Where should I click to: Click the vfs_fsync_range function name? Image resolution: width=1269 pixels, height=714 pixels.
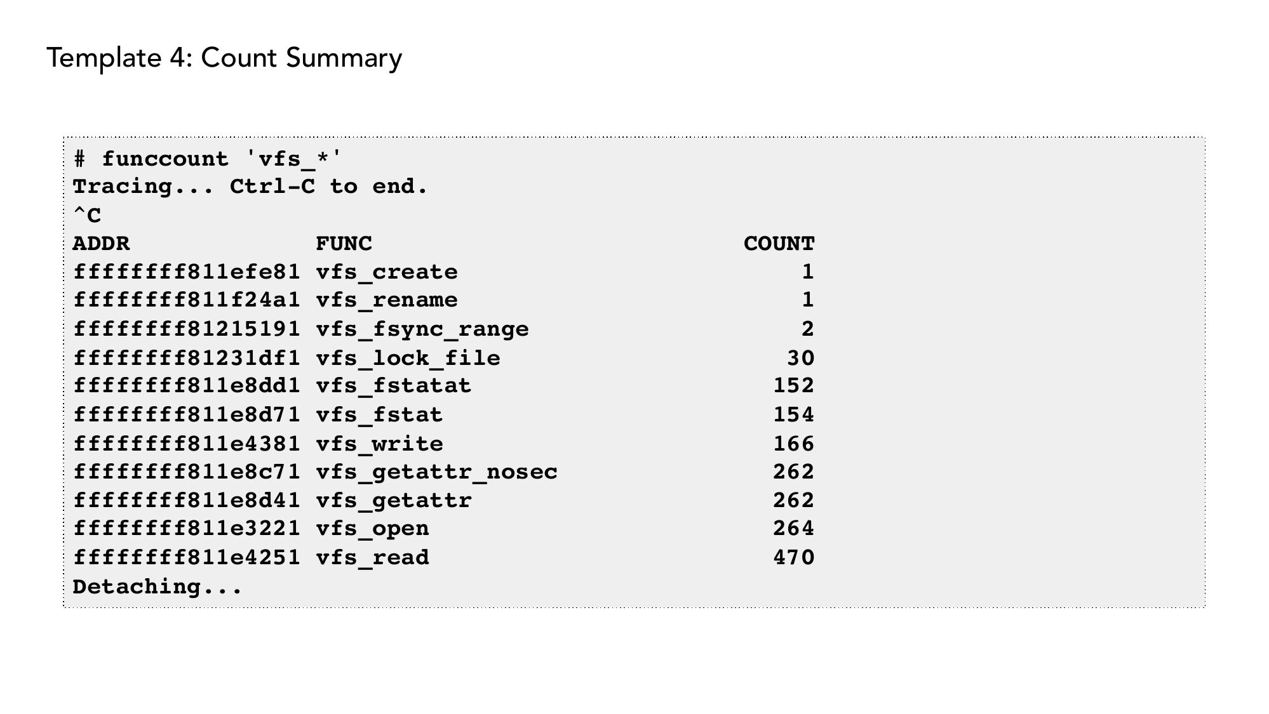pos(422,329)
